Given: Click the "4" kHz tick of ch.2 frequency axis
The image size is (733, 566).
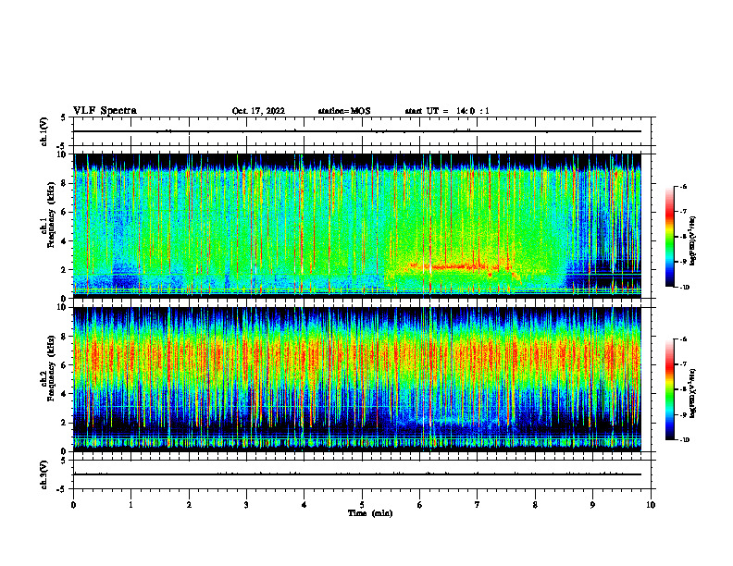Looking at the screenshot, I should pos(65,394).
